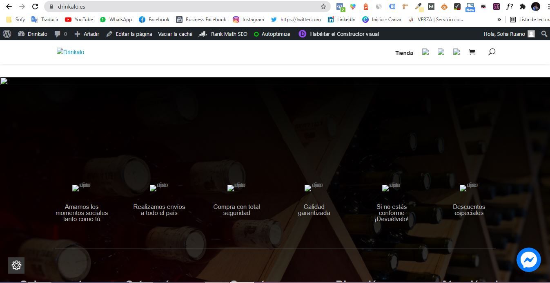
Task: Show more bookmarks with the double chevron
Action: point(499,19)
